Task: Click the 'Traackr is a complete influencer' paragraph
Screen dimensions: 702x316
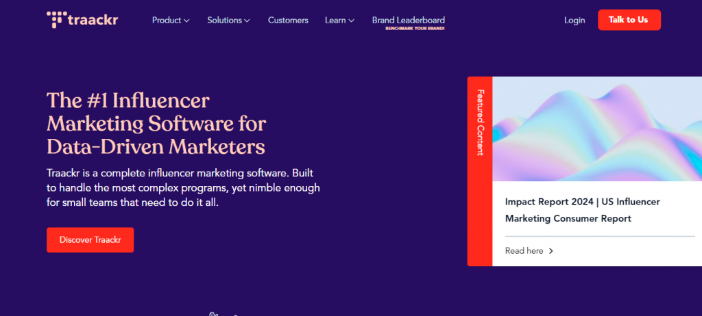Action: [x=183, y=187]
